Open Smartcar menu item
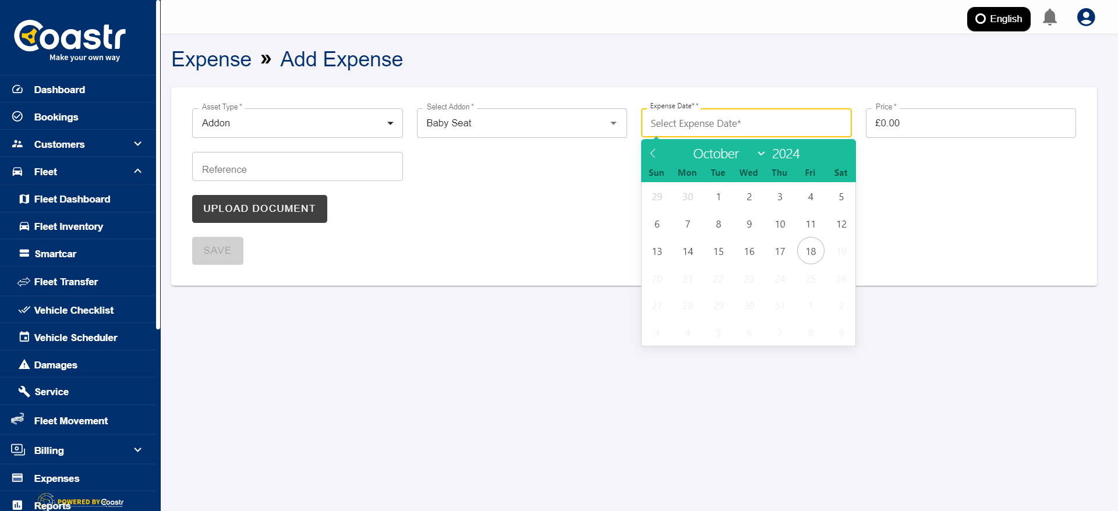 78,253
